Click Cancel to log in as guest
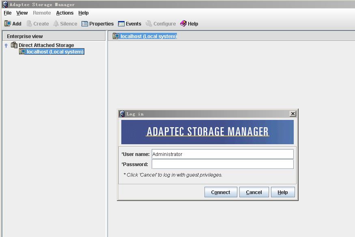Image resolution: width=355 pixels, height=237 pixels. [x=254, y=192]
